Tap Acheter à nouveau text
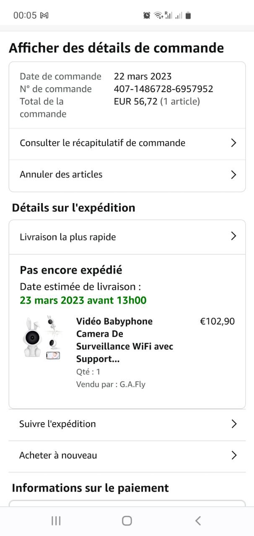Image resolution: width=254 pixels, height=536 pixels. tap(58, 455)
